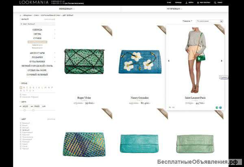Tick the Бежевый colour checkbox

21,123
